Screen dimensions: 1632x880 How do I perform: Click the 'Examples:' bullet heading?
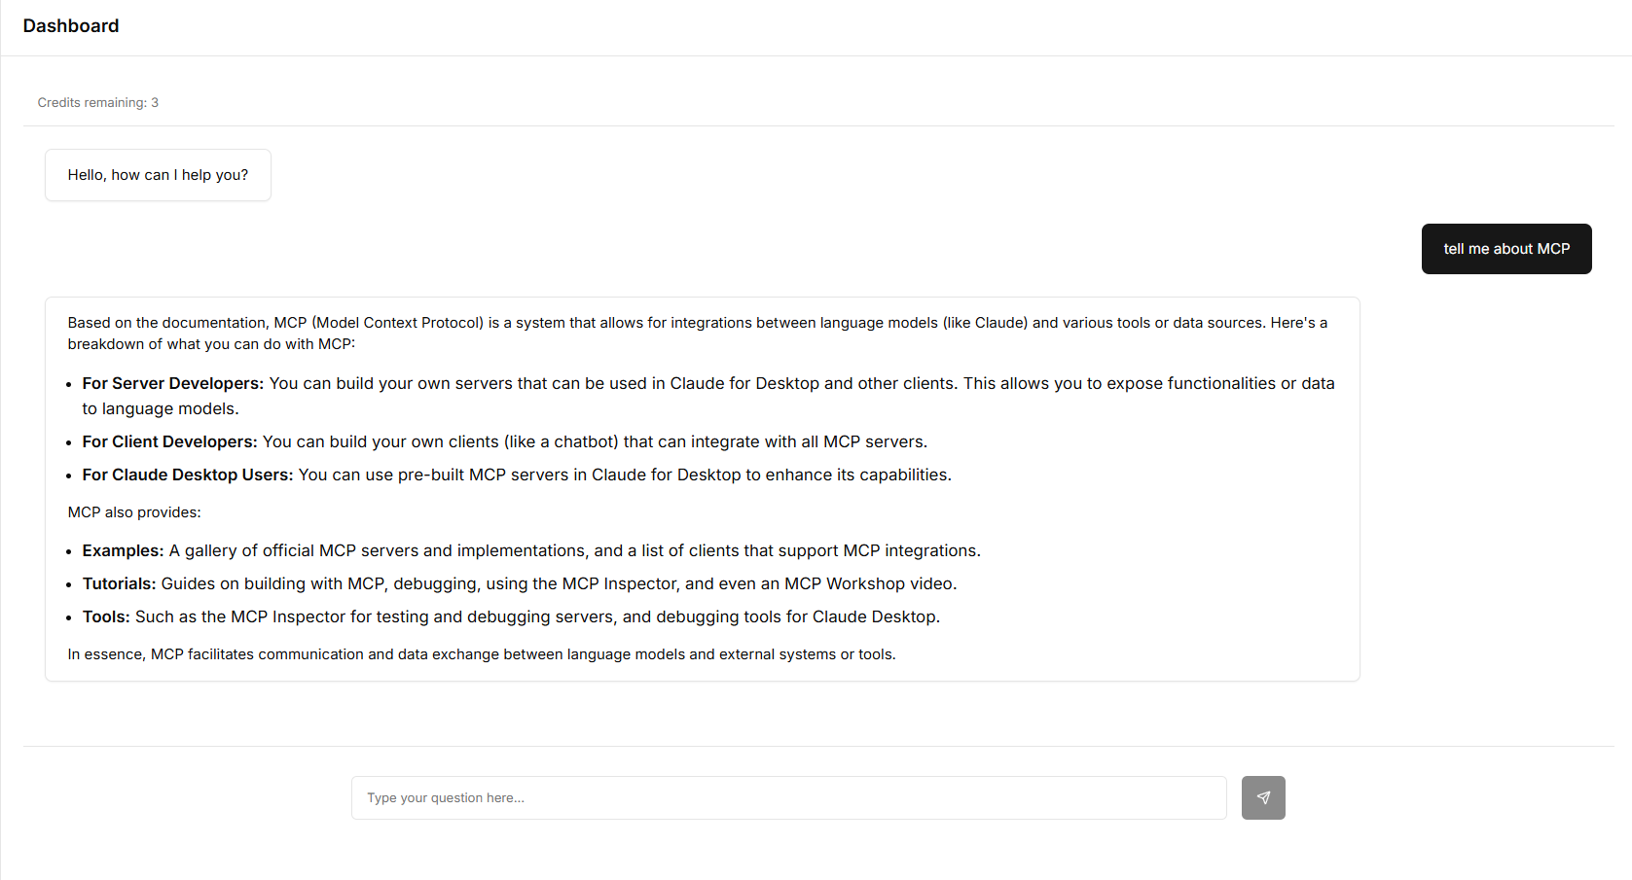tap(124, 550)
